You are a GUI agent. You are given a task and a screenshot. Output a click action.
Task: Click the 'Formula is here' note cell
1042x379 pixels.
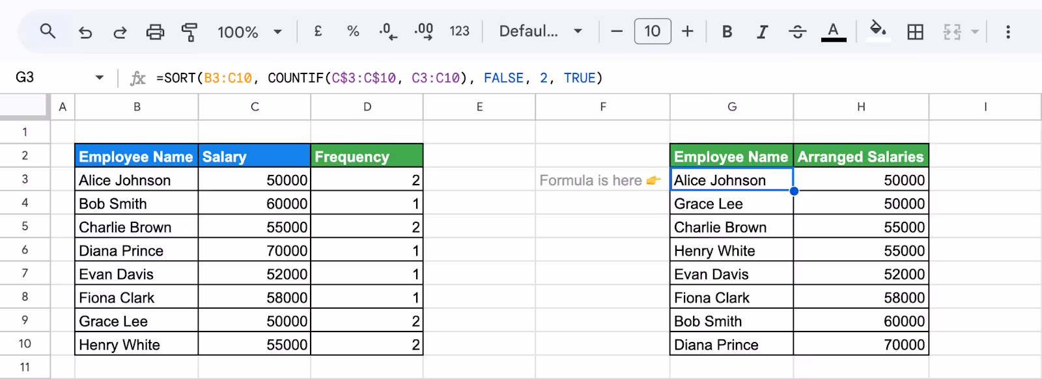pos(602,180)
